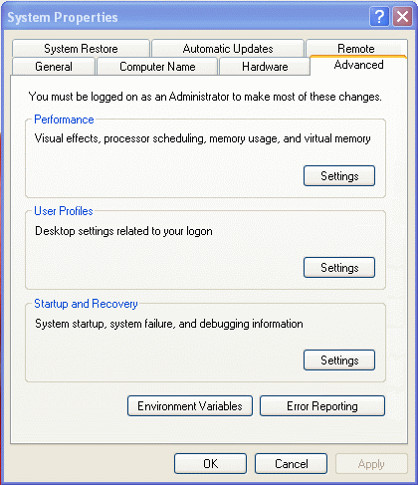Click the greyed-out Apply button
This screenshot has height=485, width=418.
pos(371,464)
